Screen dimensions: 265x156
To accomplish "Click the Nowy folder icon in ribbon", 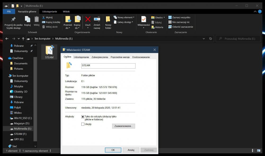I will click(x=108, y=19).
